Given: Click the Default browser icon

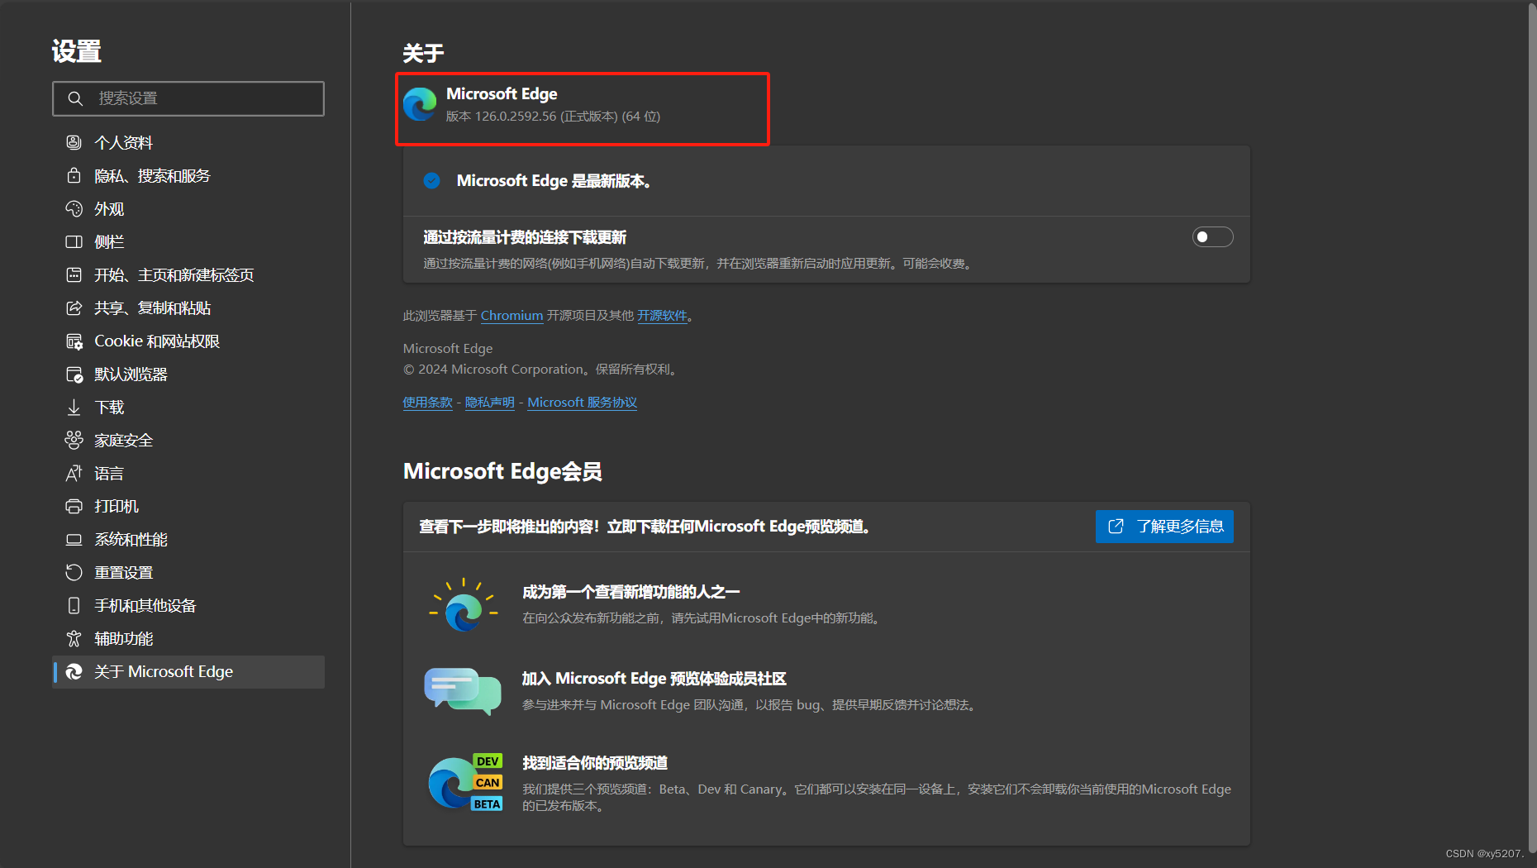Looking at the screenshot, I should tap(74, 374).
